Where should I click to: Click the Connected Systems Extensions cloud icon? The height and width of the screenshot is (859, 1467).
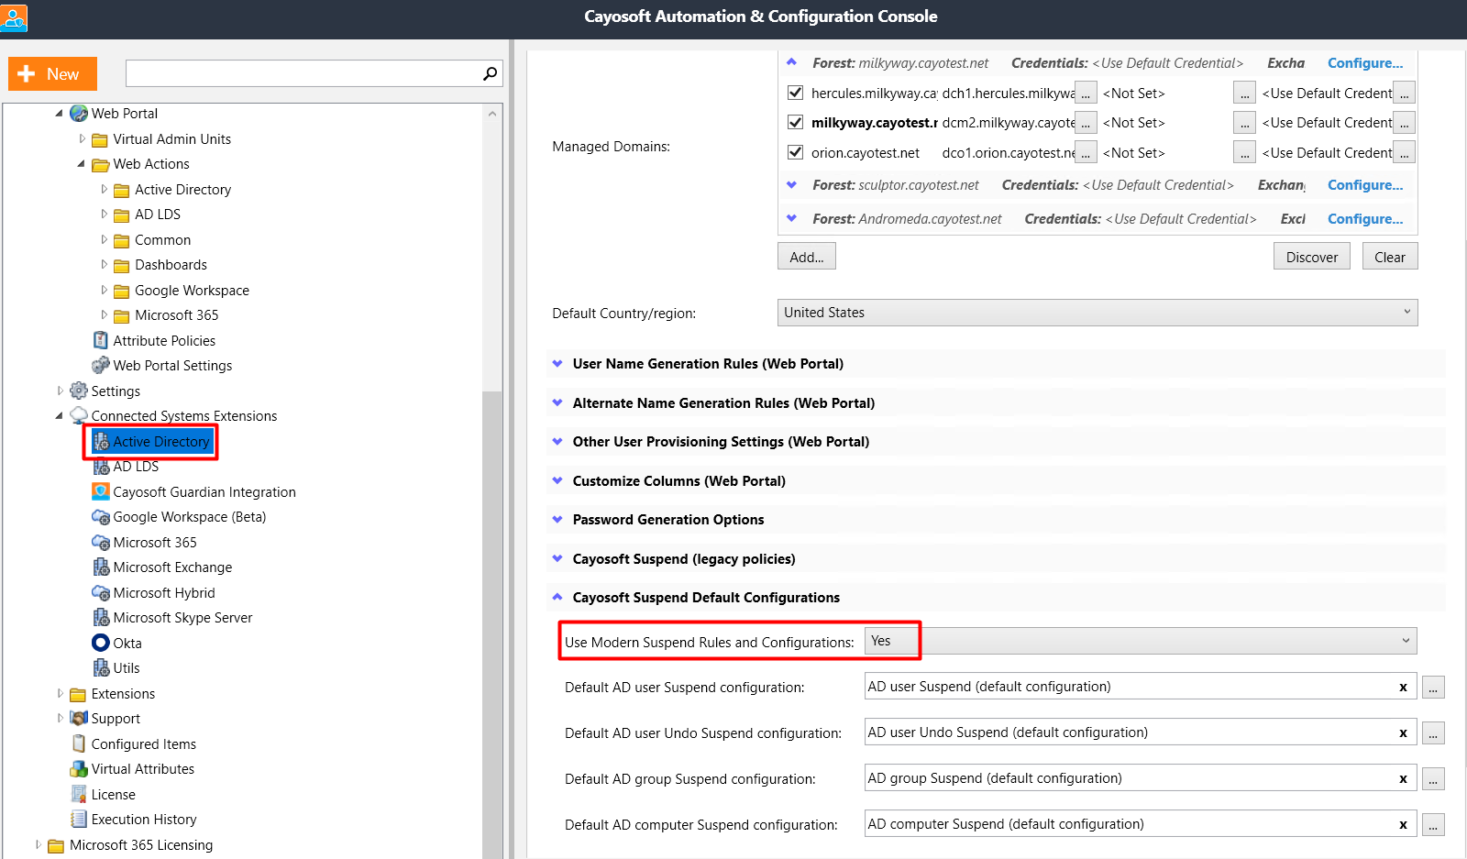tap(79, 415)
